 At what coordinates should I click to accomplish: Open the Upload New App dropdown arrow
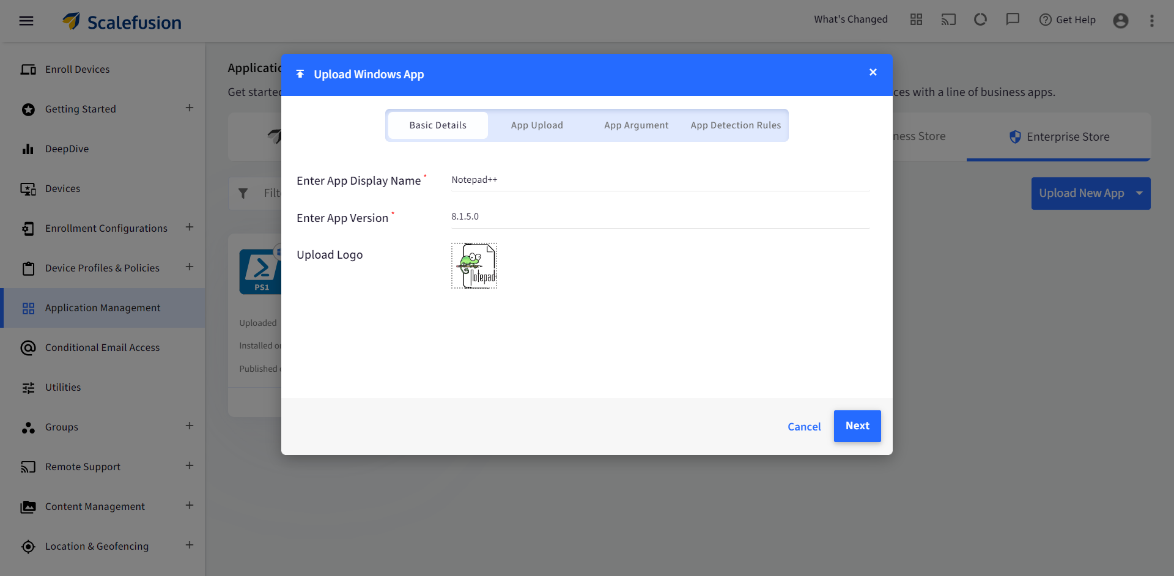pos(1139,193)
